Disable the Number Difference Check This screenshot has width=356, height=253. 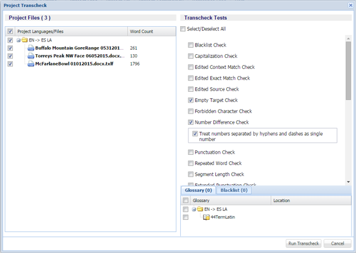(x=190, y=122)
